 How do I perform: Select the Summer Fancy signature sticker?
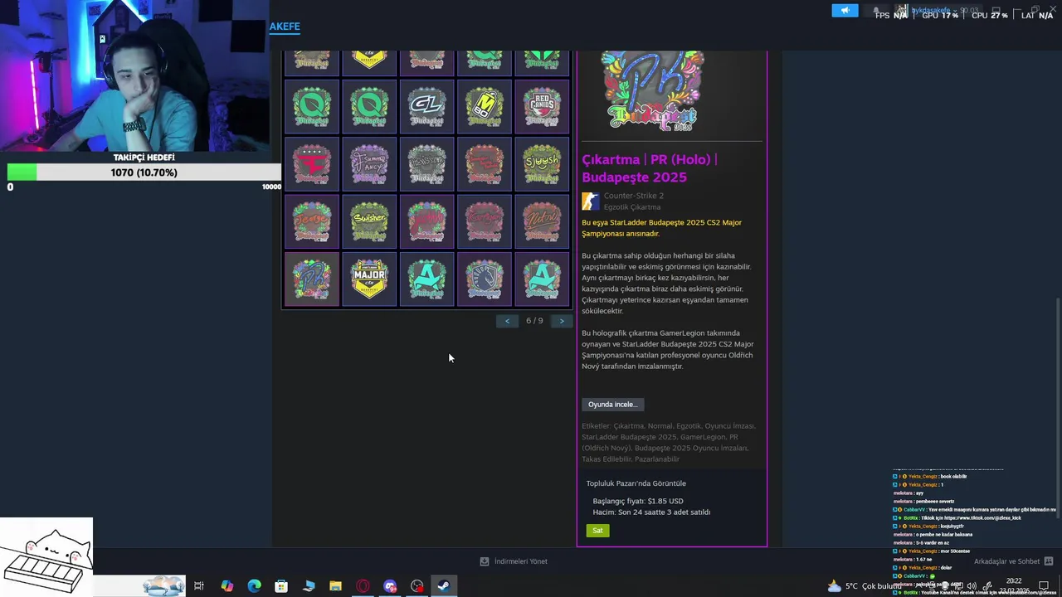[x=369, y=164]
